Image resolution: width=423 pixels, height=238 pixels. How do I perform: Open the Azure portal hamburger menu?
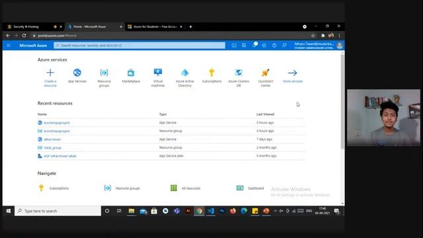coord(9,46)
